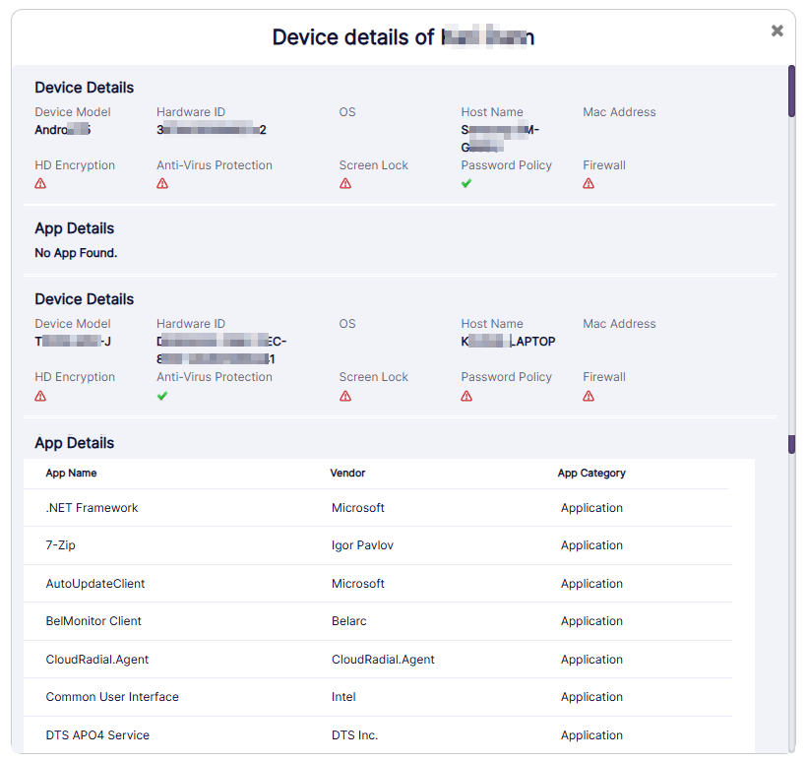
Task: Click the App Name column header
Action: (69, 473)
